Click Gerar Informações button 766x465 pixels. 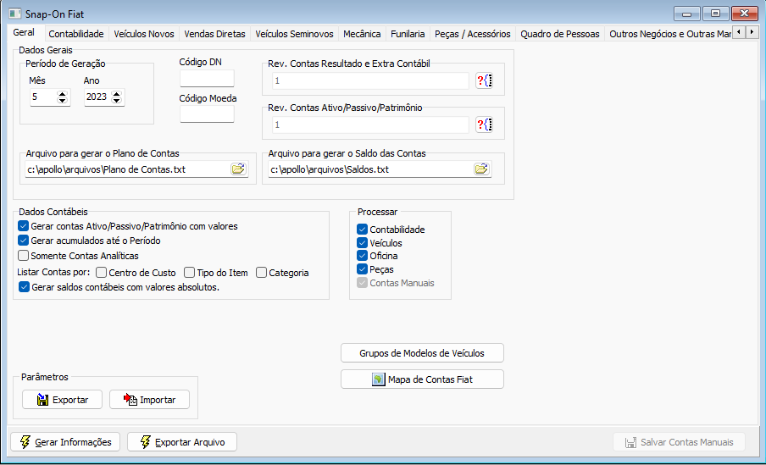pyautogui.click(x=65, y=442)
